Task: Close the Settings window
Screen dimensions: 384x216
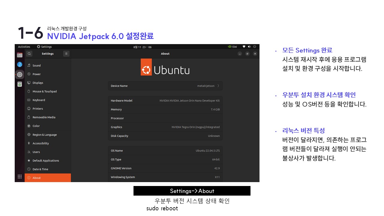Action: tap(255, 54)
